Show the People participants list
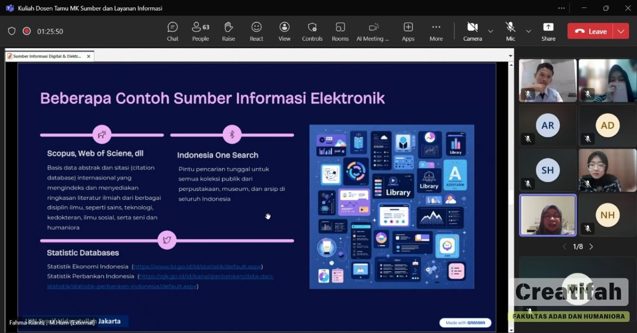 (x=200, y=31)
